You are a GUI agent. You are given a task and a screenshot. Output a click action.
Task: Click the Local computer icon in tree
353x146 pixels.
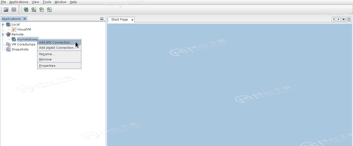(x=8, y=24)
